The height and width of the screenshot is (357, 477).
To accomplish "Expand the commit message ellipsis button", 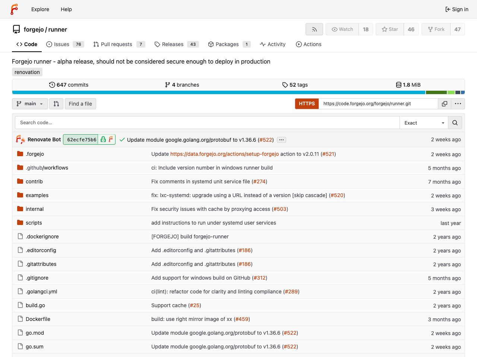I will tap(281, 140).
